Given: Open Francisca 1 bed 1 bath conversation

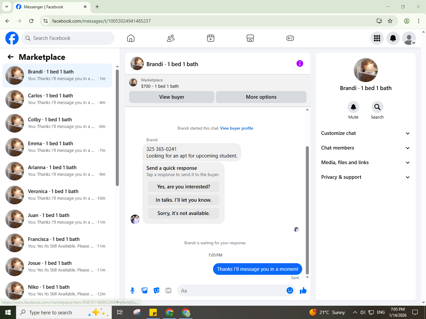Looking at the screenshot, I should [x=58, y=243].
